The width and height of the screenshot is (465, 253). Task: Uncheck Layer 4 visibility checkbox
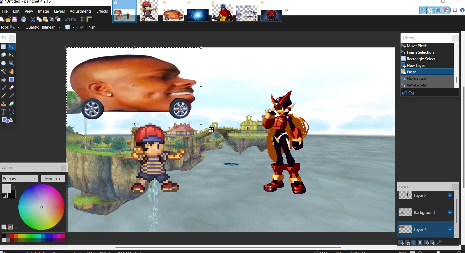pyautogui.click(x=450, y=229)
